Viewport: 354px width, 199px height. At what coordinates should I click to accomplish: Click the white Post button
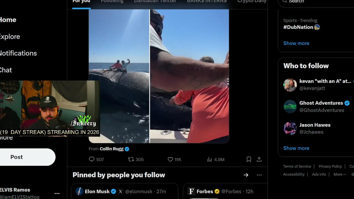pos(28,157)
